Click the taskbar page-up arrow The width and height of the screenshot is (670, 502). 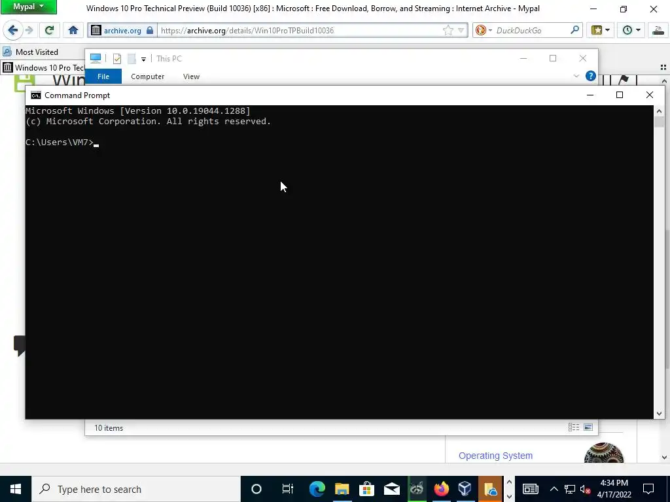point(509,483)
